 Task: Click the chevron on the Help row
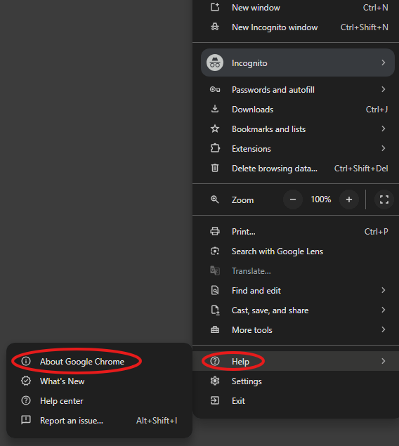click(384, 361)
